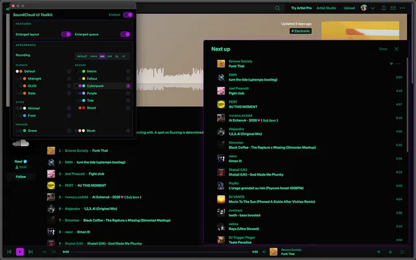The height and width of the screenshot is (260, 416).
Task: Toggle the Enlarged layout switch
Action: [66, 34]
